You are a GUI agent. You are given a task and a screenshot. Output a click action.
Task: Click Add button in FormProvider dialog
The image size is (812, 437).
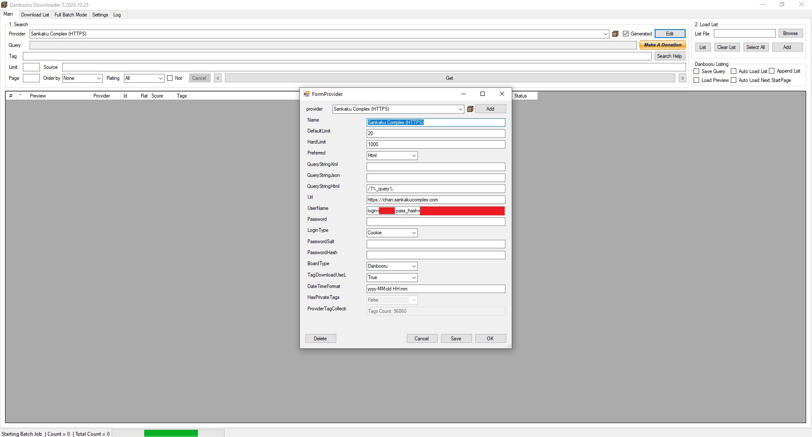point(490,109)
